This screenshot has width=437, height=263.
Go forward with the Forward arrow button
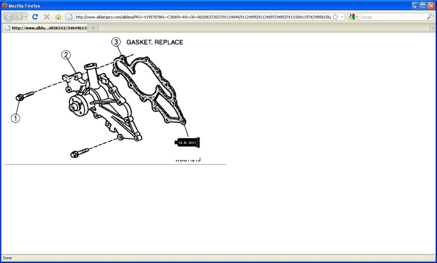click(x=19, y=17)
